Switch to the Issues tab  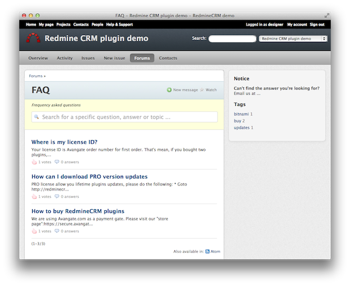[x=88, y=58]
